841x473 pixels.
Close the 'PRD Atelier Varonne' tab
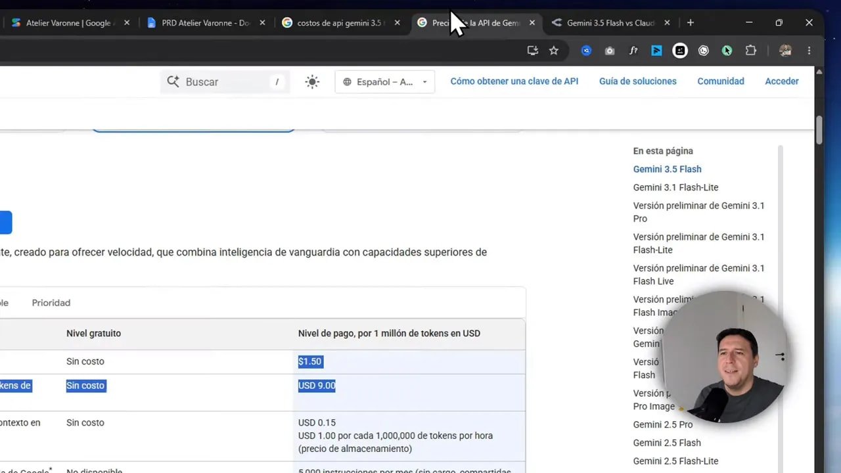262,23
